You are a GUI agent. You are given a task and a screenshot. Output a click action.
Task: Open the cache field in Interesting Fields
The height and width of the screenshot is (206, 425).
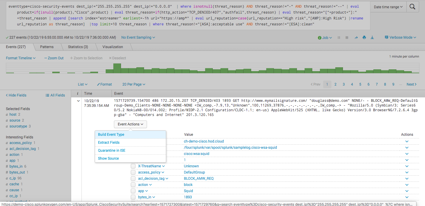click(14, 184)
